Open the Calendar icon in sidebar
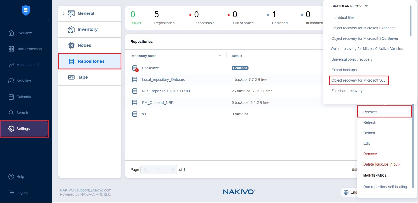 (11, 97)
